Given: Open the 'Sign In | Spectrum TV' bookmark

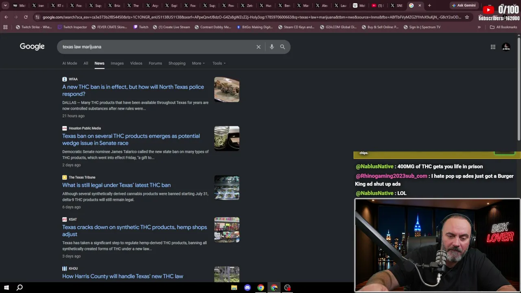Looking at the screenshot, I should [422, 27].
